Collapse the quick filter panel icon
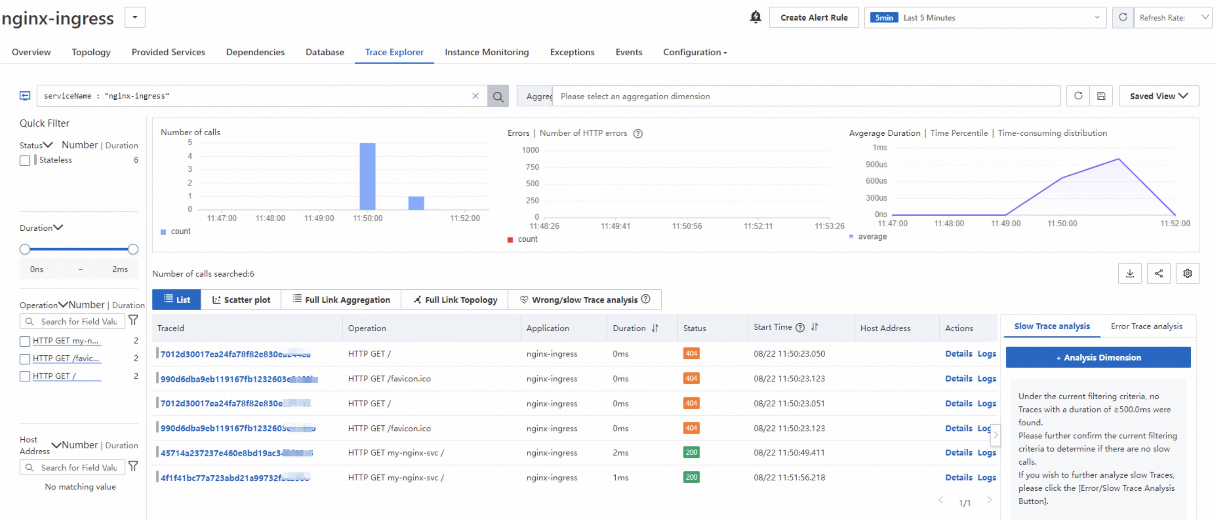 tap(25, 96)
